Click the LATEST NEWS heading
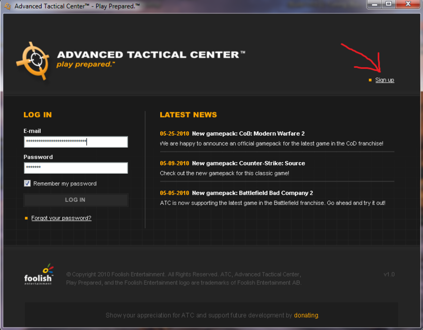 pos(188,114)
